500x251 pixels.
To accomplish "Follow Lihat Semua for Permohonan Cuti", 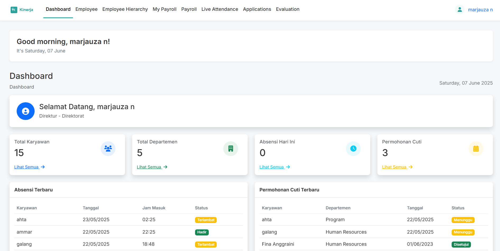I will click(395, 167).
